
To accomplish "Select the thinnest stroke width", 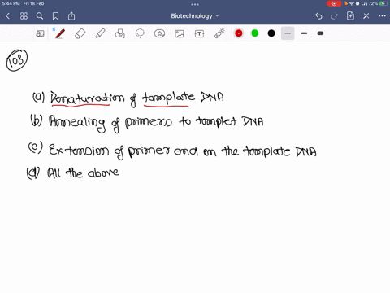I will [288, 33].
